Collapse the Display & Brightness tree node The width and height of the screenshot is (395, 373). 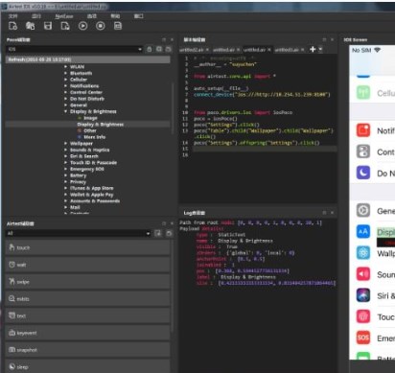65,111
